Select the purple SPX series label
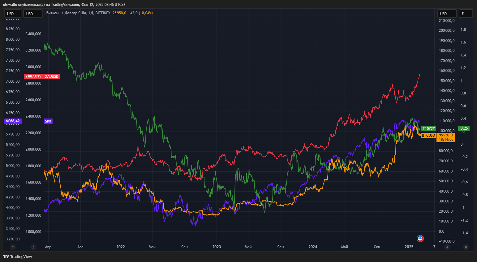477x262 pixels. [x=48, y=121]
